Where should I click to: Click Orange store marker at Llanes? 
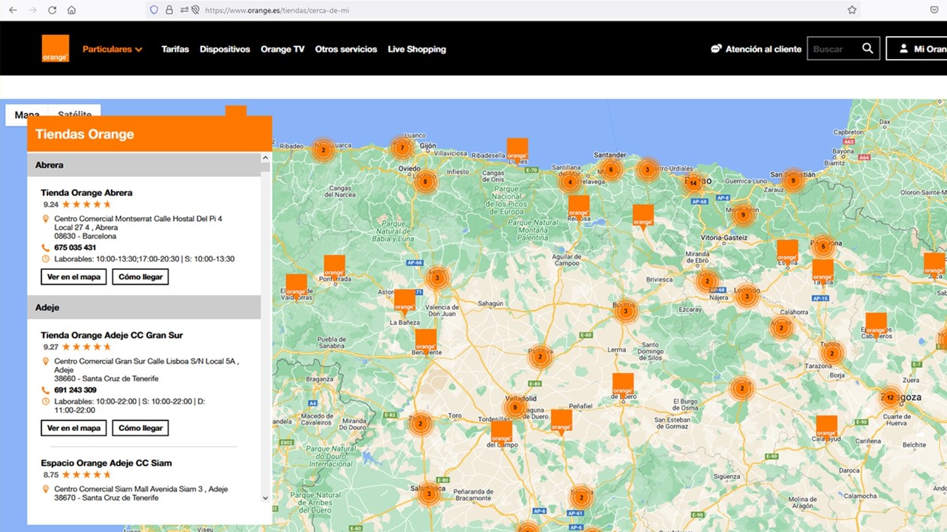coord(517,150)
